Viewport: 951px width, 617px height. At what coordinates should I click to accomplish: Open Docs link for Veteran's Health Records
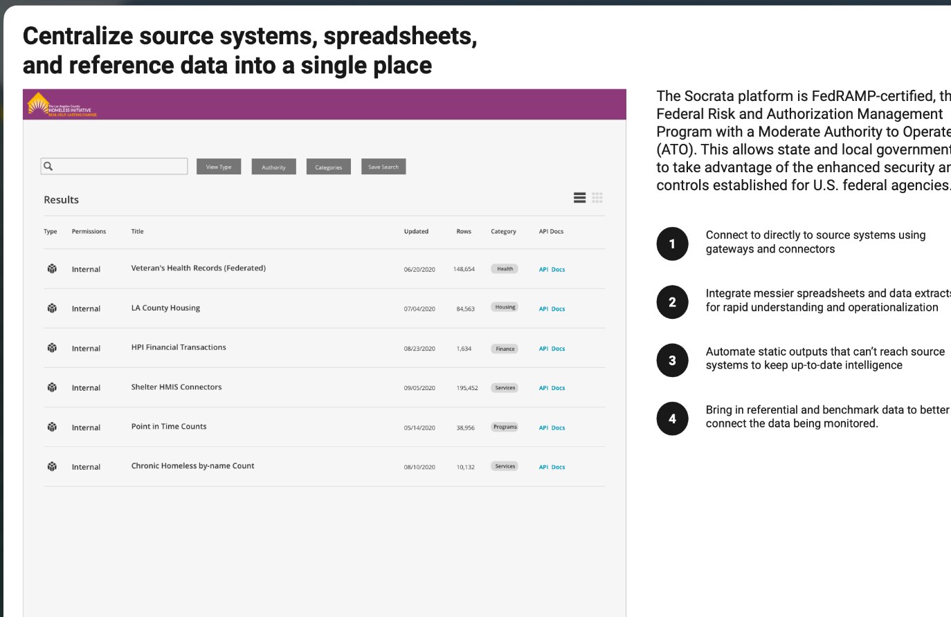point(558,270)
